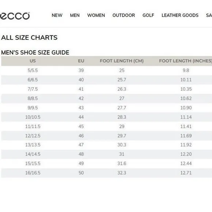Screen dimensions: 212x212
Task: Click the EU column header
Action: click(81, 61)
